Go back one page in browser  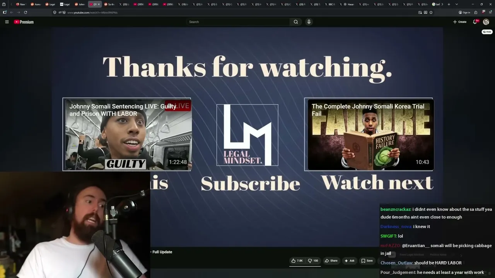tap(12, 12)
